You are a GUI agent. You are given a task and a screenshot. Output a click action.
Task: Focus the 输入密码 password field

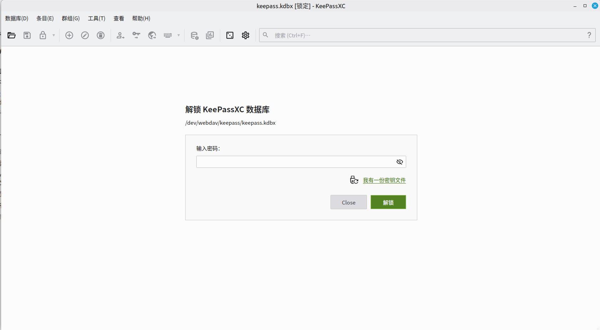294,162
